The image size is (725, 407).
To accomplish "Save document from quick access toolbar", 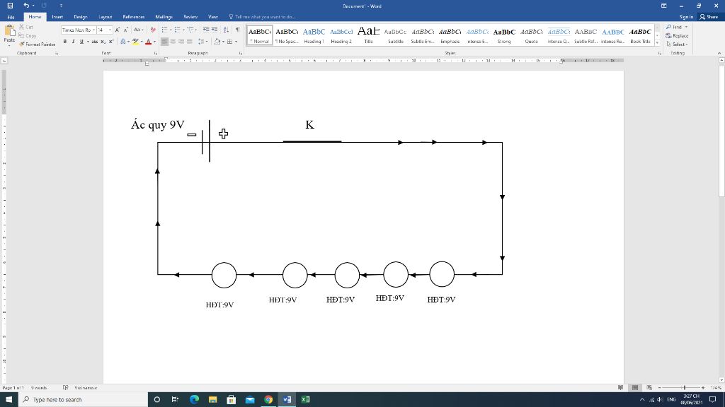I will (x=10, y=6).
